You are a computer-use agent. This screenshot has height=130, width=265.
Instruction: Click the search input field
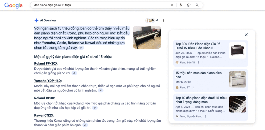[x=98, y=5]
